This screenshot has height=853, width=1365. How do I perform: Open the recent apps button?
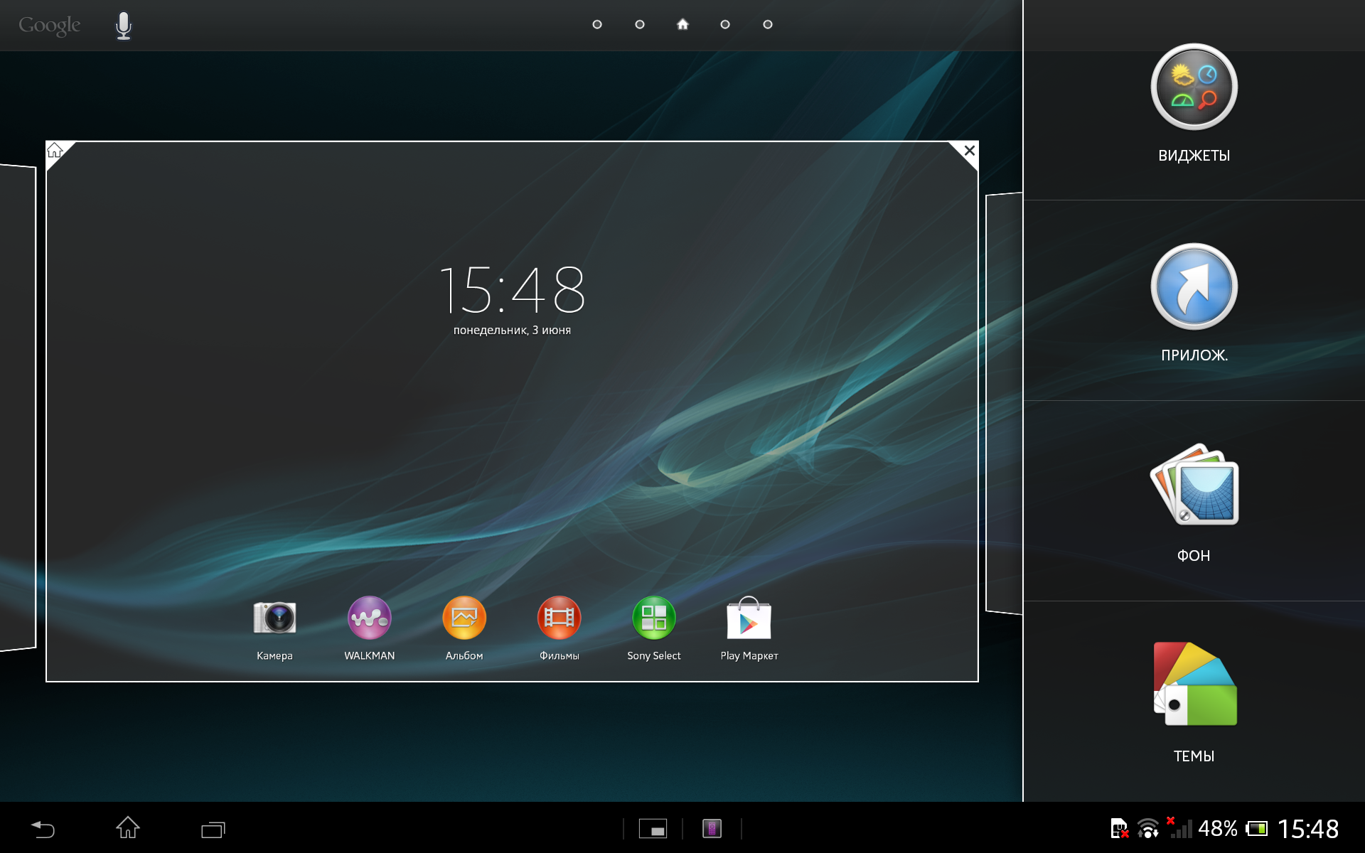pos(213,829)
